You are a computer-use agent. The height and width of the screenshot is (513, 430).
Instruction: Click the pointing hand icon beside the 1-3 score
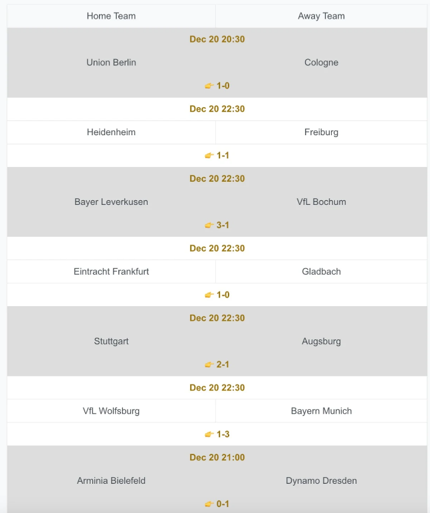tap(209, 434)
